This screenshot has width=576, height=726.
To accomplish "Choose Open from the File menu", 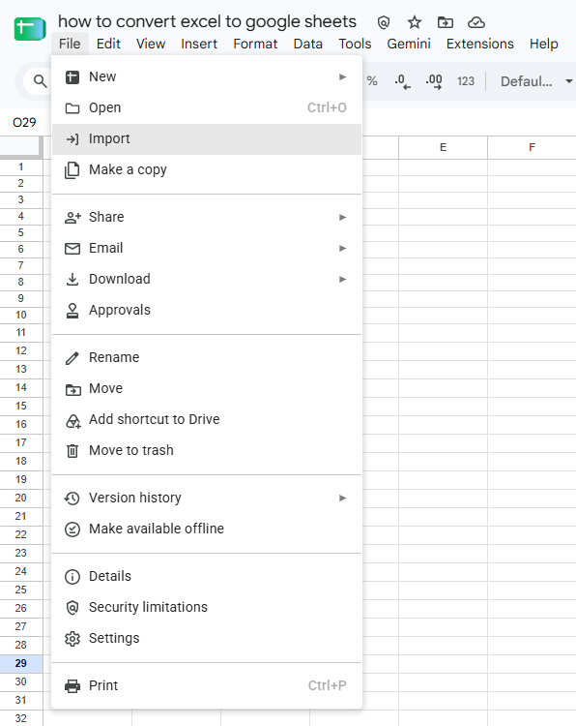I will tap(207, 107).
